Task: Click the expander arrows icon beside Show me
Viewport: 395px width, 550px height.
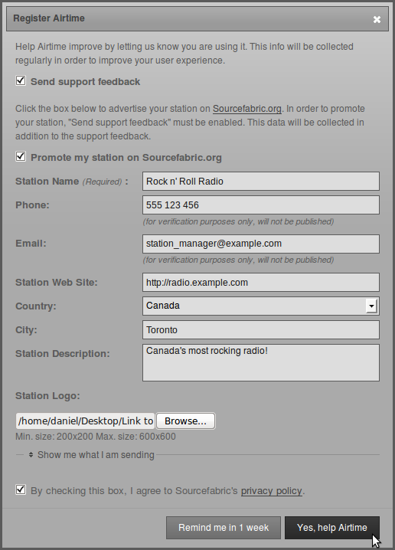Action: [31, 454]
